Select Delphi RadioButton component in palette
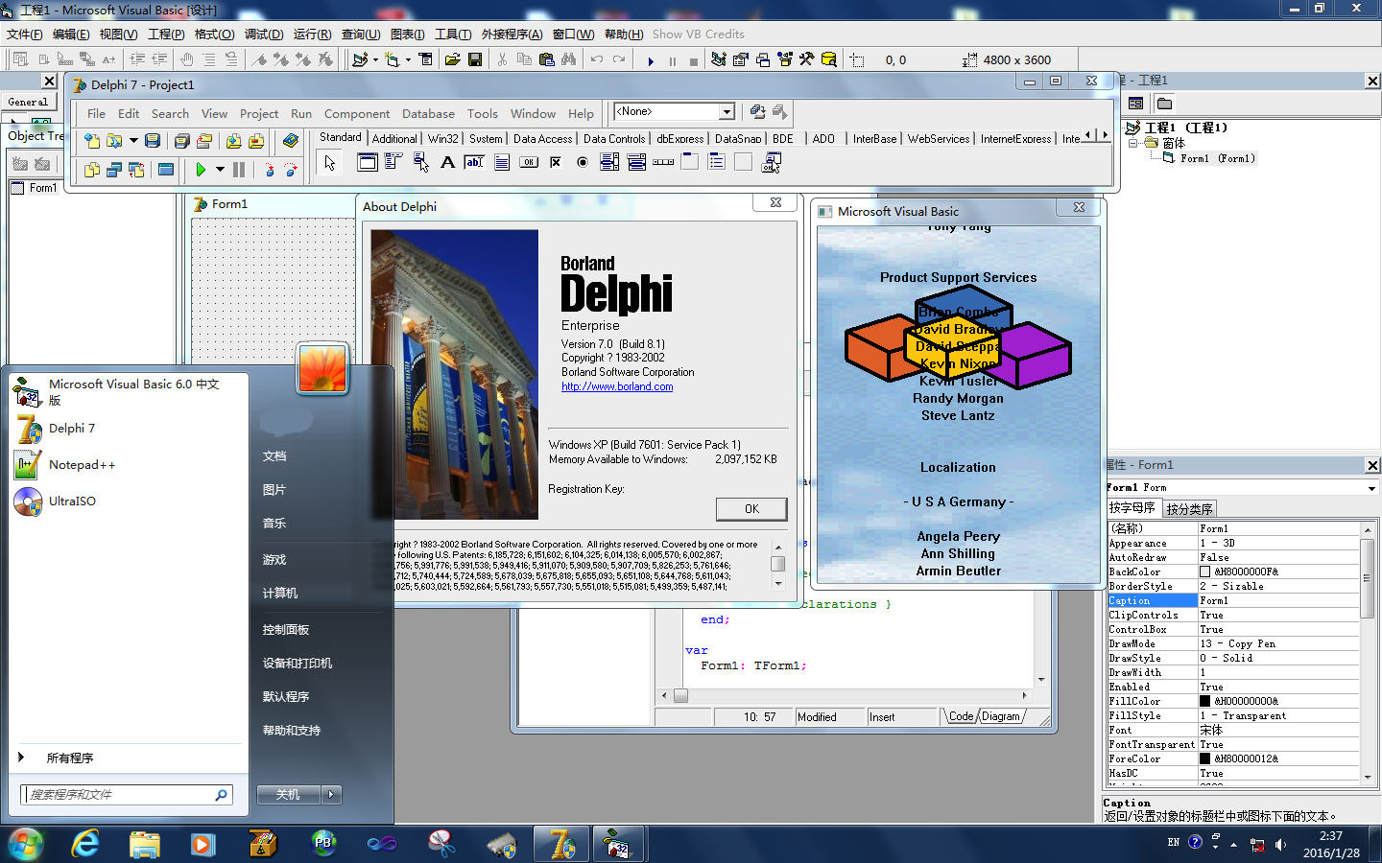The height and width of the screenshot is (863, 1382). point(582,162)
